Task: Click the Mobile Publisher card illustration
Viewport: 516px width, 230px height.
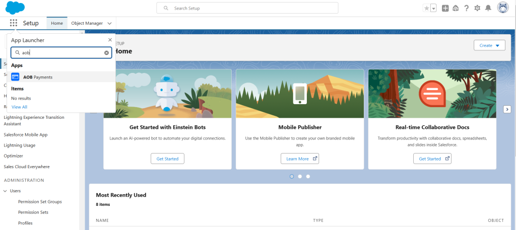Action: coord(300,94)
